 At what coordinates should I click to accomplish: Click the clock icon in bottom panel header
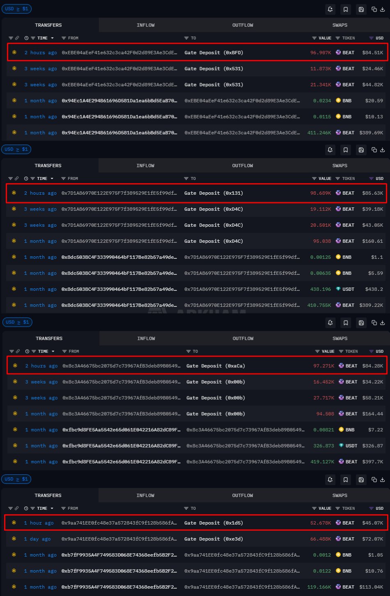(26, 508)
